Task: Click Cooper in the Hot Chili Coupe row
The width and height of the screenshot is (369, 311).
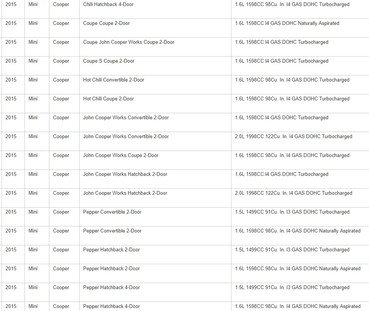Action: click(x=61, y=99)
